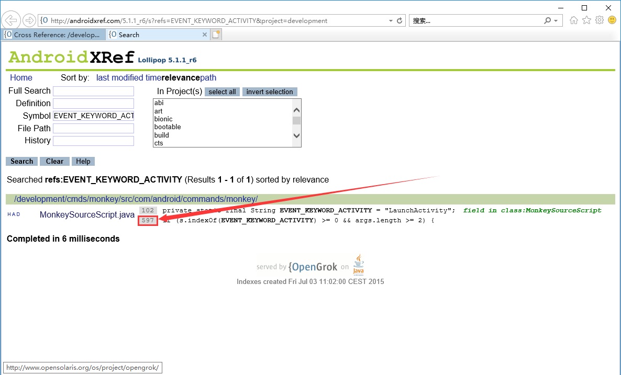621x375 pixels.
Task: Open the A annotate link for MonkeySourceScript.java
Action: click(x=14, y=214)
